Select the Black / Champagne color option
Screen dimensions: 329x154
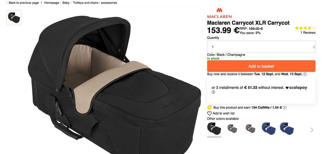[x=214, y=128]
